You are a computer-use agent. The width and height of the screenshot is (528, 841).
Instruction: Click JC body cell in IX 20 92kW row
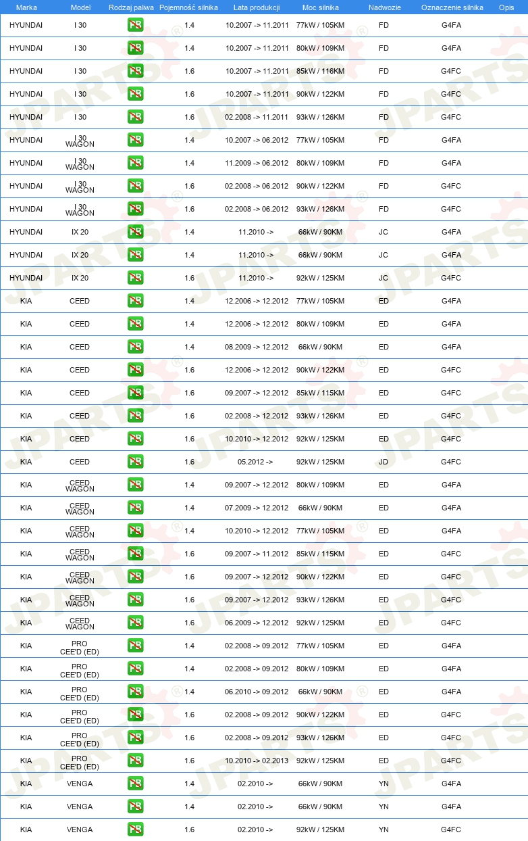pyautogui.click(x=384, y=279)
